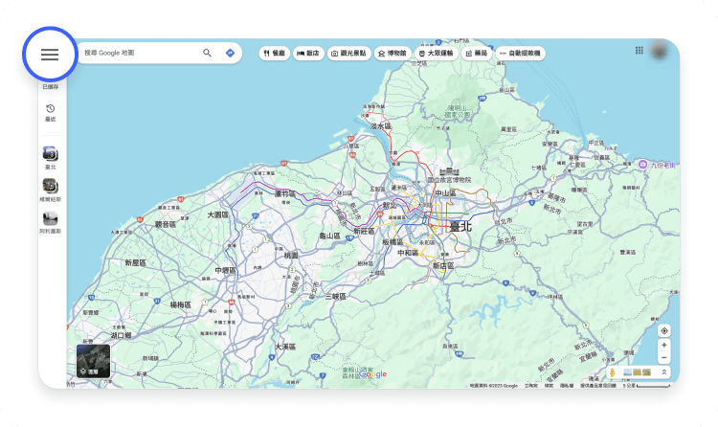The image size is (718, 427).
Task: Click the 萬里區 label on map
Action: pyautogui.click(x=508, y=129)
